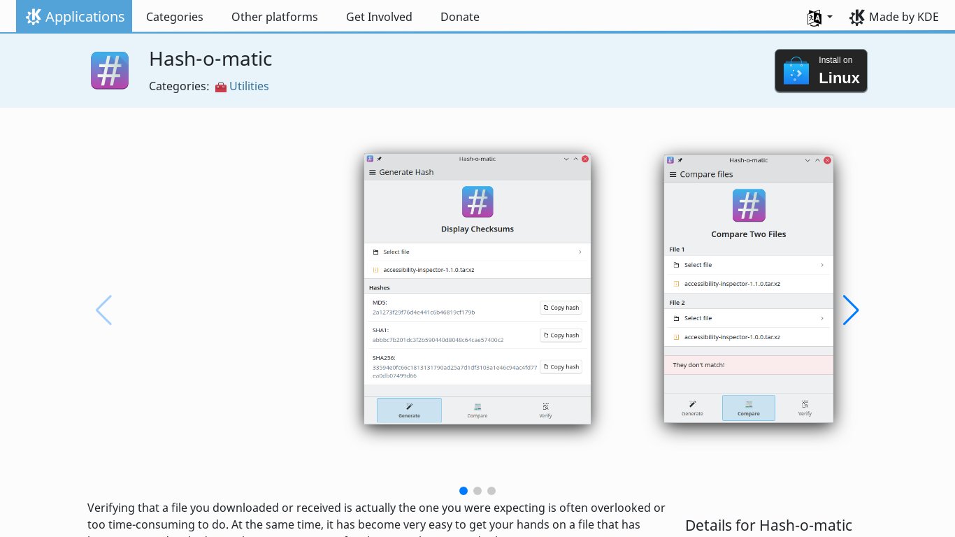Click the close button of Generate Hash window

[585, 159]
